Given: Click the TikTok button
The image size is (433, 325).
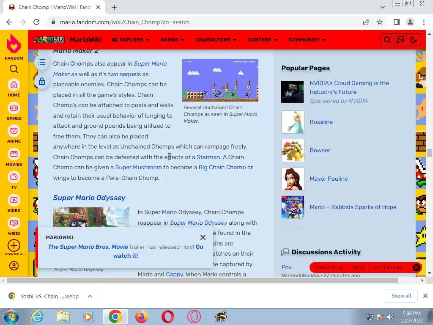Looking at the screenshot, I should [x=358, y=267].
